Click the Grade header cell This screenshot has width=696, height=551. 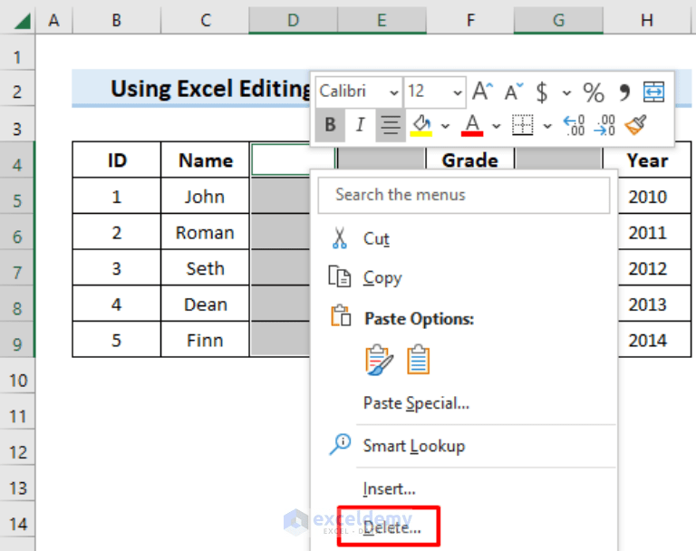pyautogui.click(x=470, y=159)
